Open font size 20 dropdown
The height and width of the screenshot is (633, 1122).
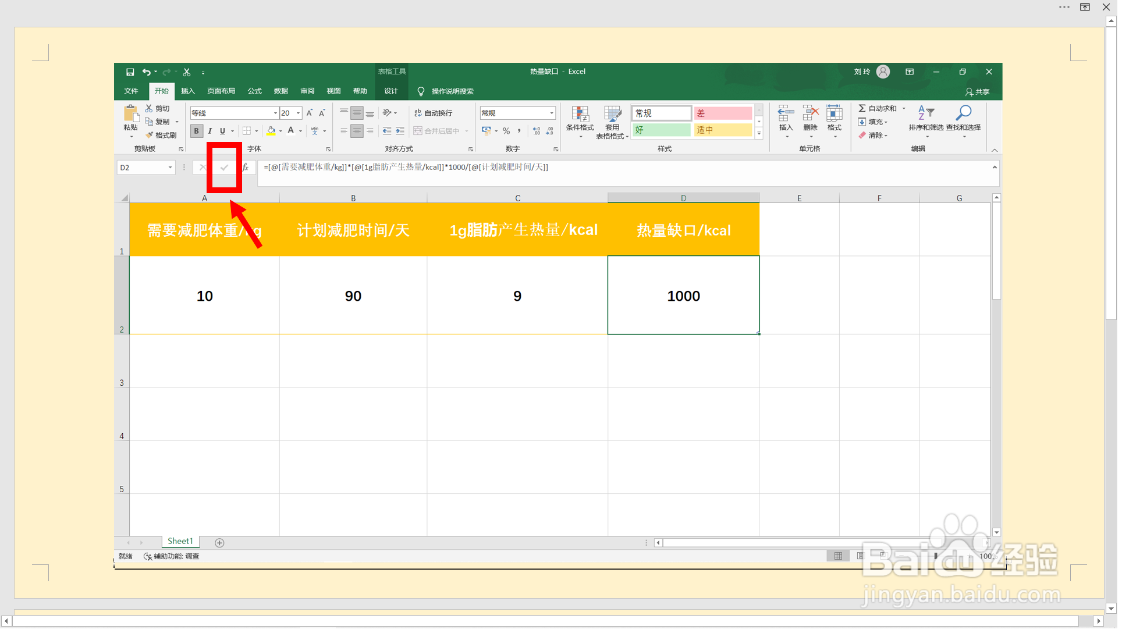[x=299, y=113]
